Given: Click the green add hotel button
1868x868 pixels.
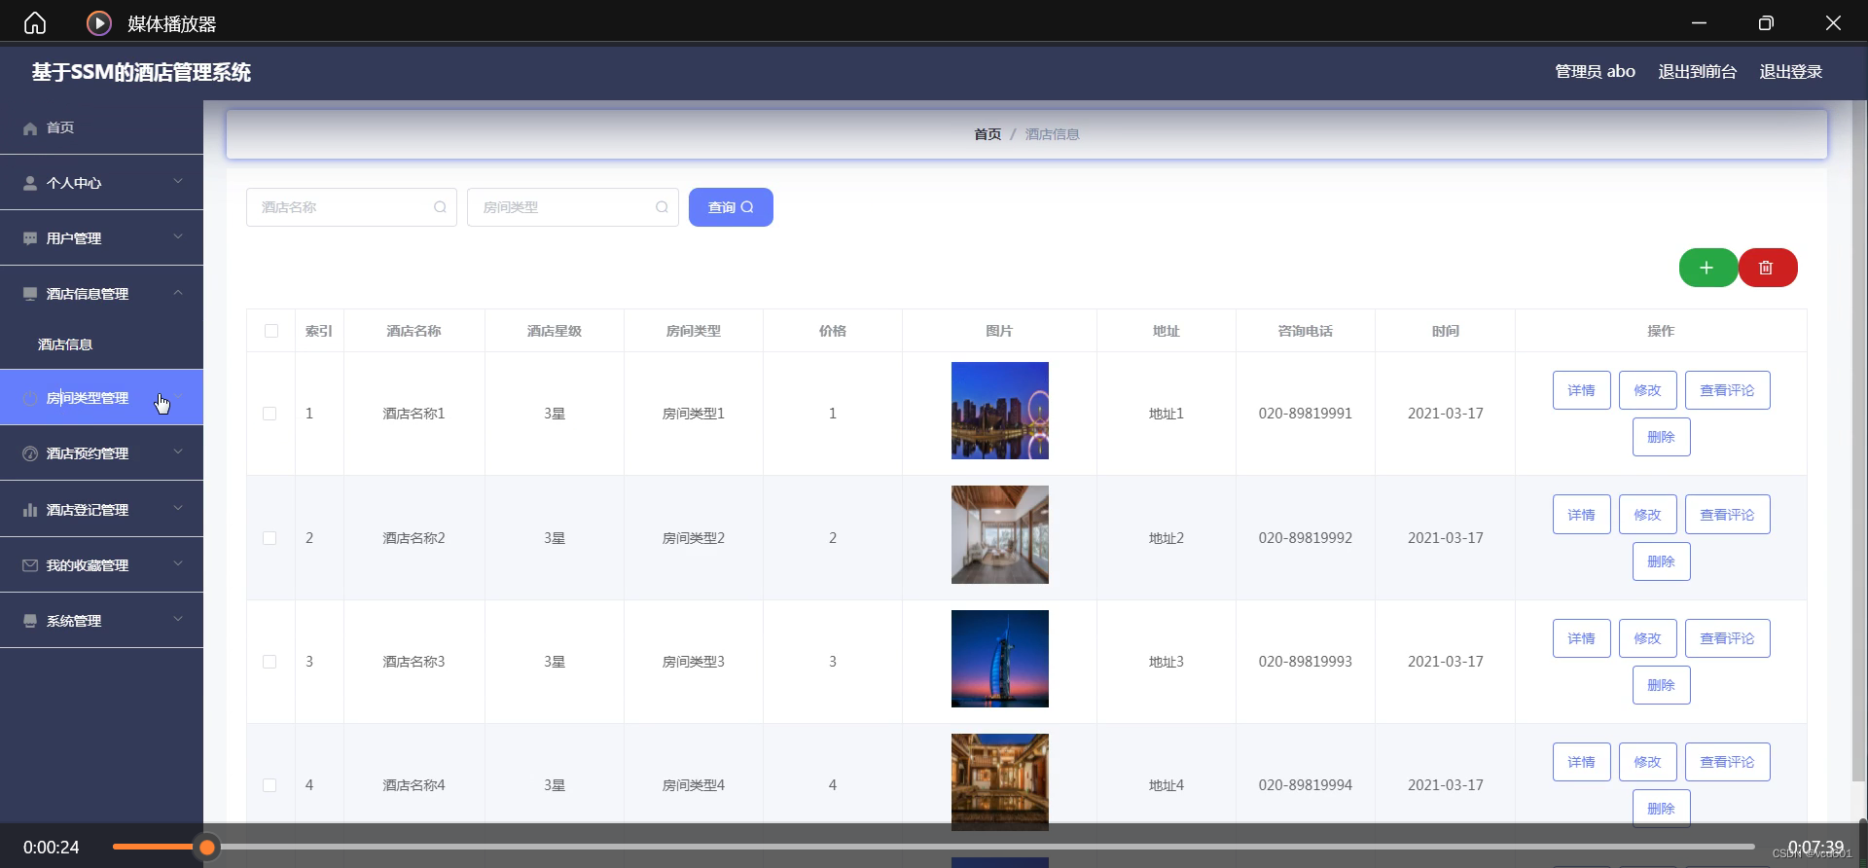Looking at the screenshot, I should tap(1707, 268).
